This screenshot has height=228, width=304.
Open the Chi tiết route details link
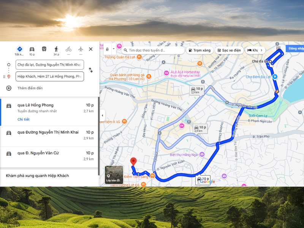pyautogui.click(x=24, y=119)
